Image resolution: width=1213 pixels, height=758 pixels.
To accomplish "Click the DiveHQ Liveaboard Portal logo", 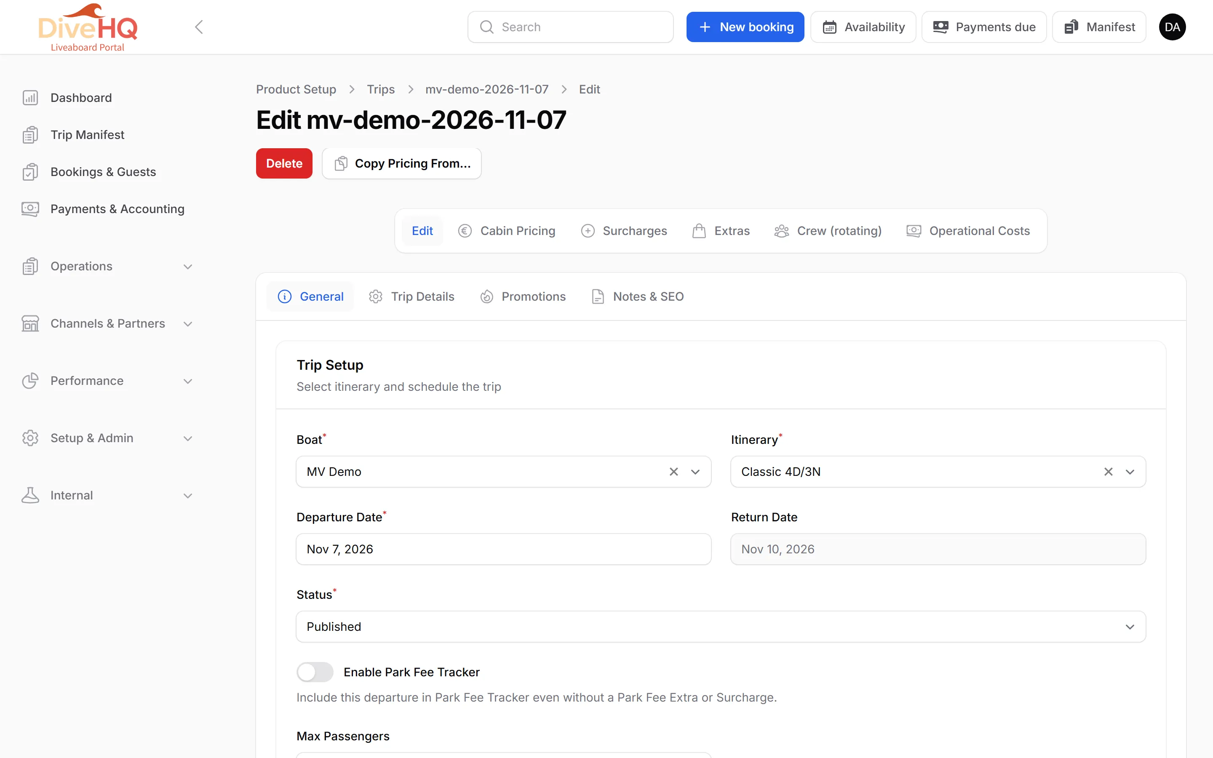I will tap(88, 27).
